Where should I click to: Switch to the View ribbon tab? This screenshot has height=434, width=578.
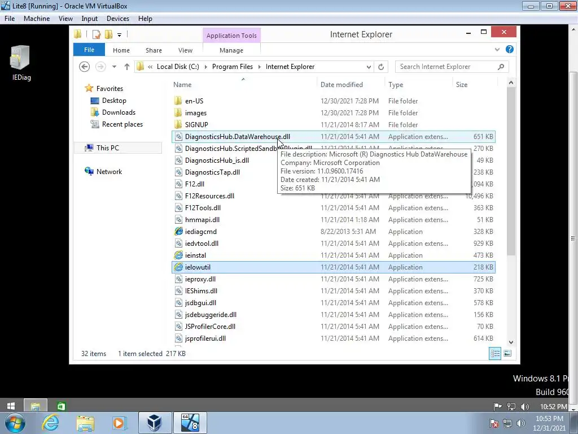coord(185,50)
